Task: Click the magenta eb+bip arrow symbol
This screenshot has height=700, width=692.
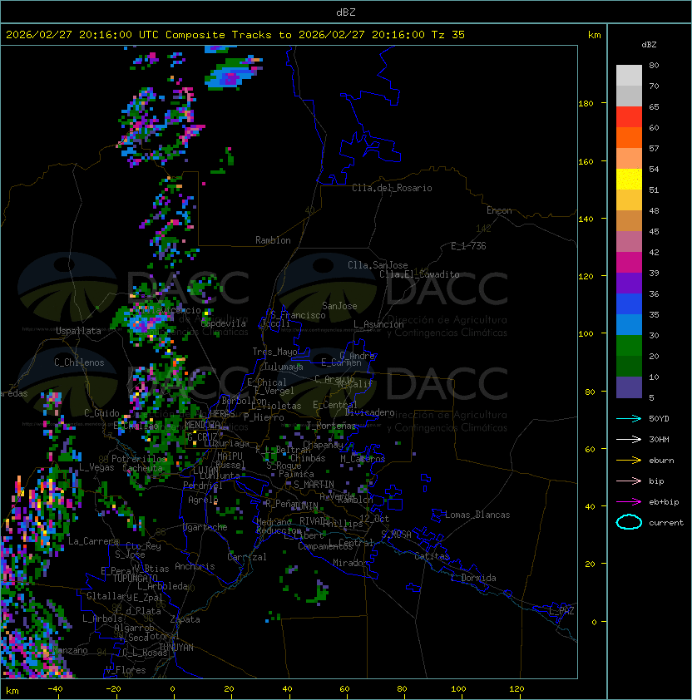Action: point(629,502)
